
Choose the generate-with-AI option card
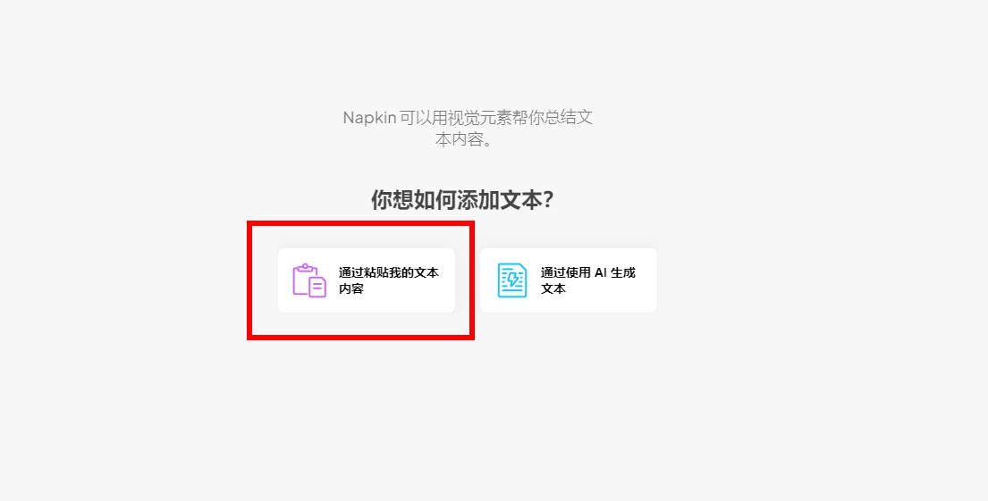point(569,280)
